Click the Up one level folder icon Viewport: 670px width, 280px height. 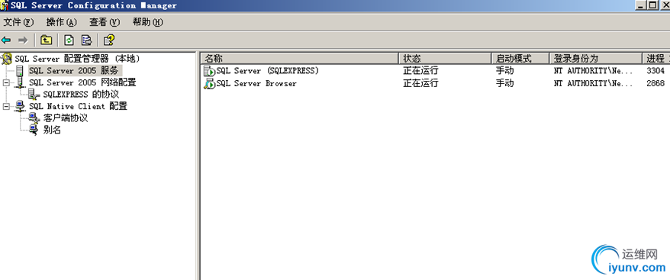click(x=46, y=40)
